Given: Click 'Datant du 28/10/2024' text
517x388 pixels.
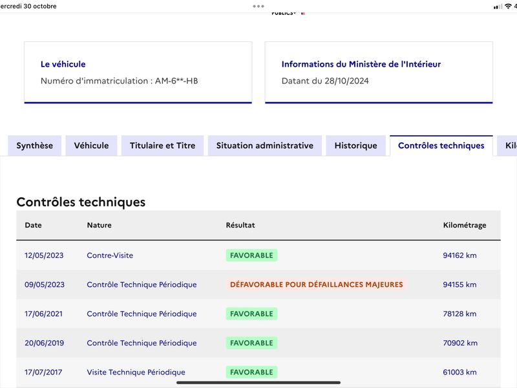Looking at the screenshot, I should point(325,81).
